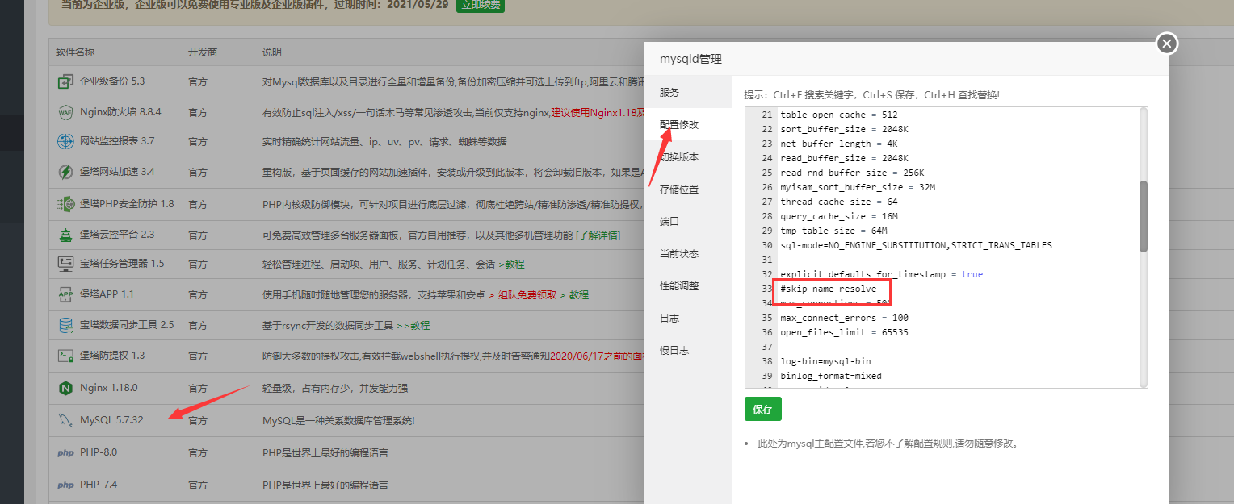Open the 教程 link for 堡塔APP

tap(579, 294)
